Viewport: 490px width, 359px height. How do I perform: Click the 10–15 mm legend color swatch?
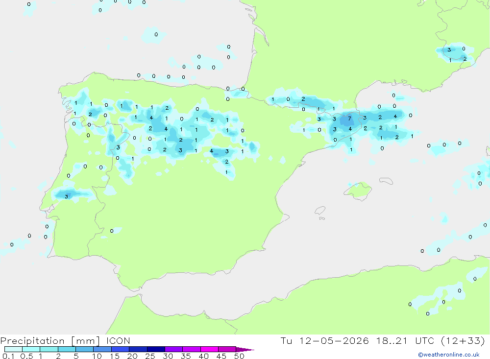tap(102, 349)
